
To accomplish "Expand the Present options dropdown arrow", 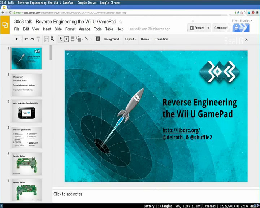I will (x=208, y=28).
